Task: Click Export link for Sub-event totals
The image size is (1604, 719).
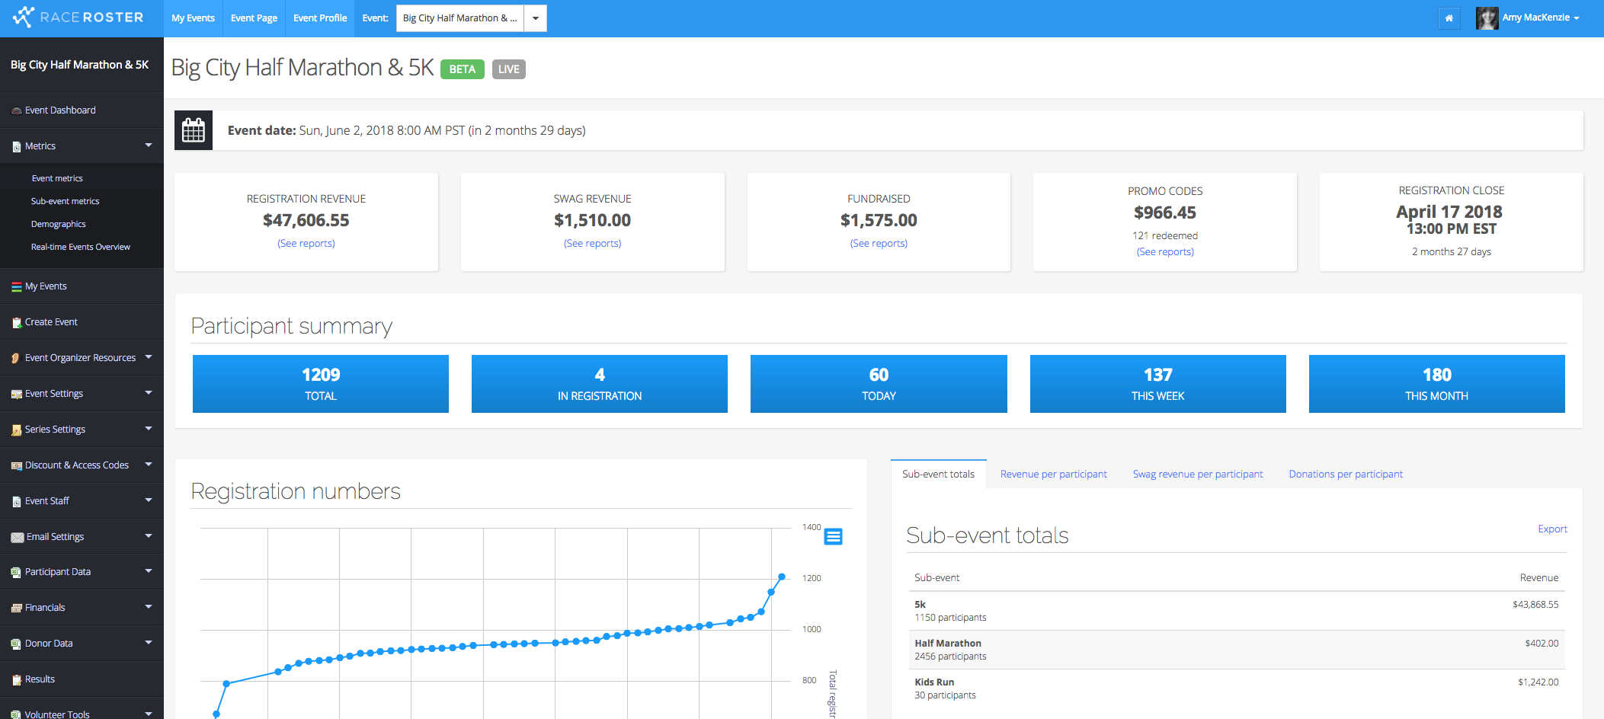Action: [x=1552, y=529]
